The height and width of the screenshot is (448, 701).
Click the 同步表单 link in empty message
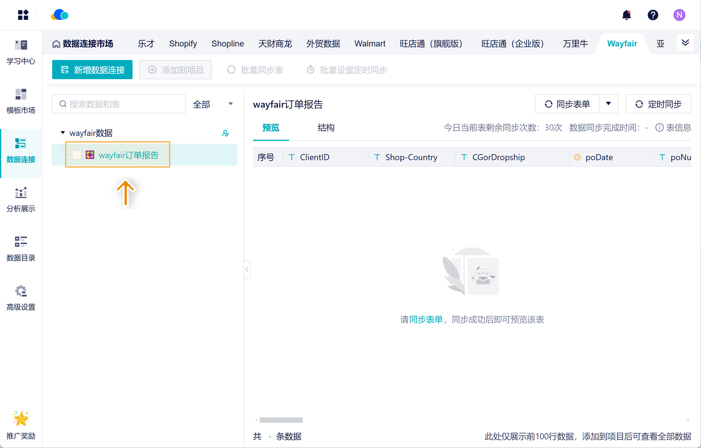426,320
